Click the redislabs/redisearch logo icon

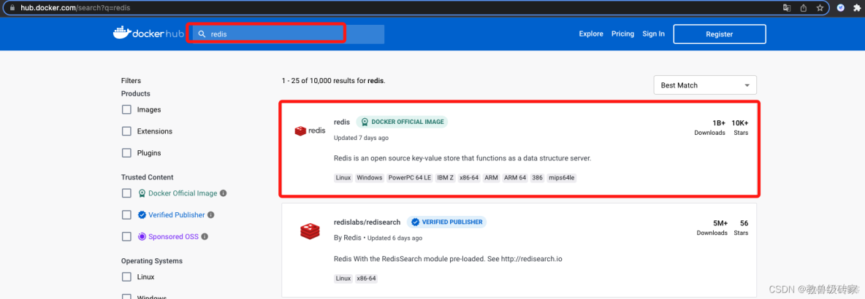pyautogui.click(x=310, y=230)
